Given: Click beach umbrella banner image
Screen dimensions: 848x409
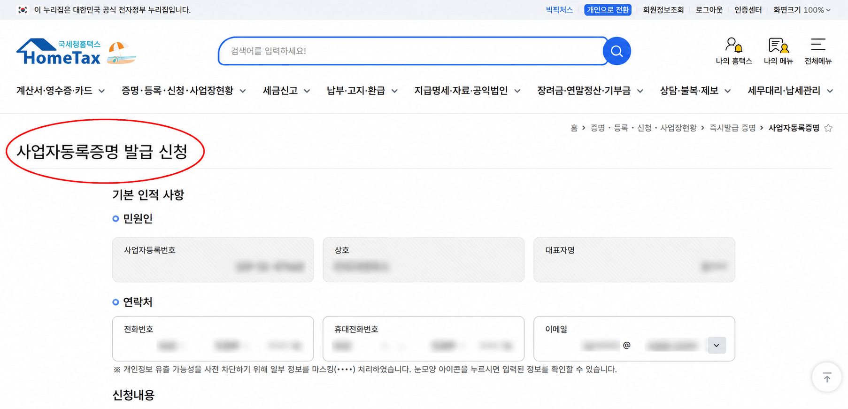Looking at the screenshot, I should click(121, 53).
